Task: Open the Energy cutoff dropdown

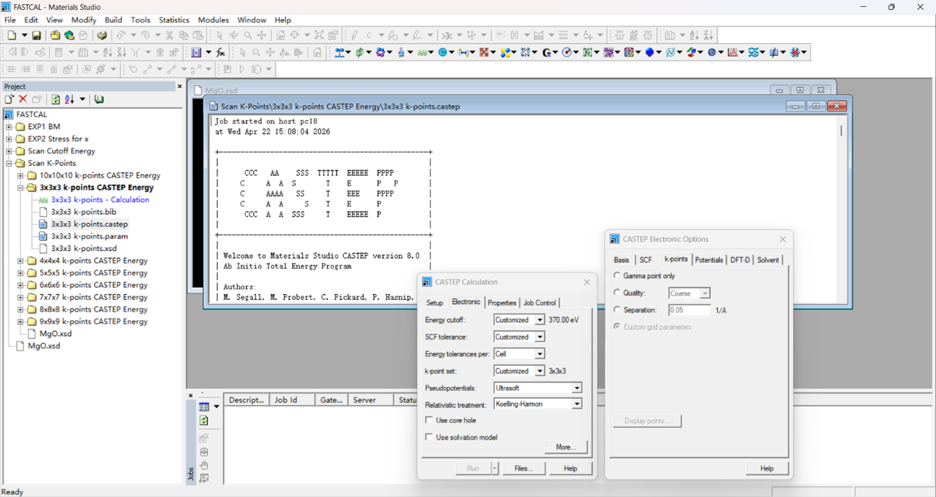Action: [540, 320]
